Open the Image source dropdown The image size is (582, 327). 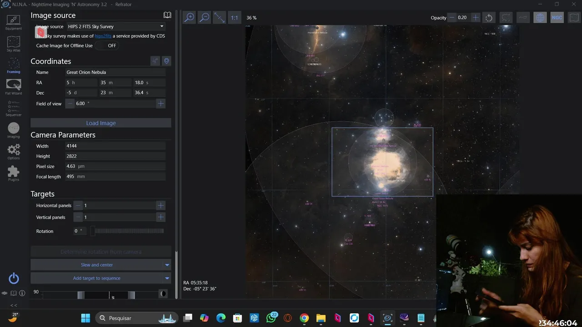[x=116, y=26]
